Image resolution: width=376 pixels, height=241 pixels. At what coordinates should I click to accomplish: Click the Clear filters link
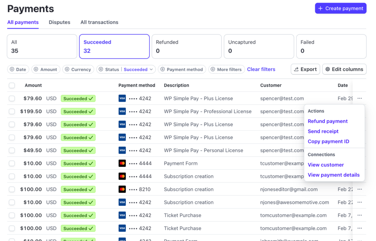[x=261, y=69]
